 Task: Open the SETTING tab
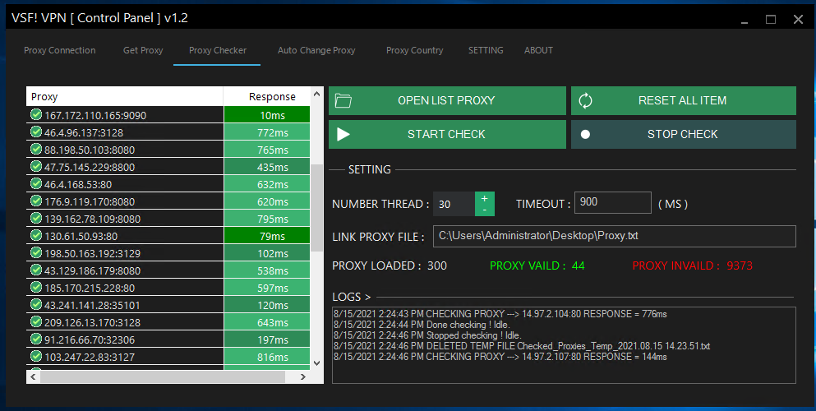[x=486, y=50]
